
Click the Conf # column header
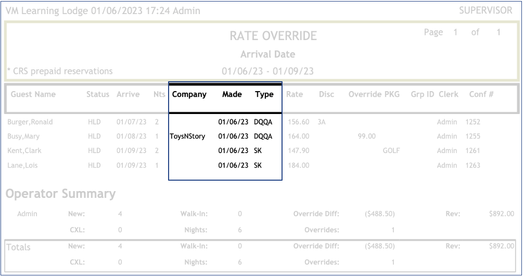(x=481, y=94)
